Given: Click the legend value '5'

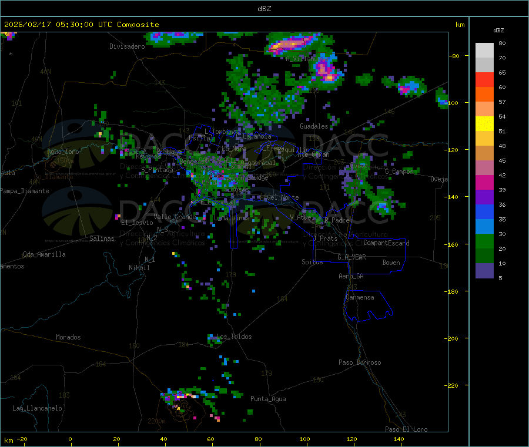Looking at the screenshot, I should 500,278.
